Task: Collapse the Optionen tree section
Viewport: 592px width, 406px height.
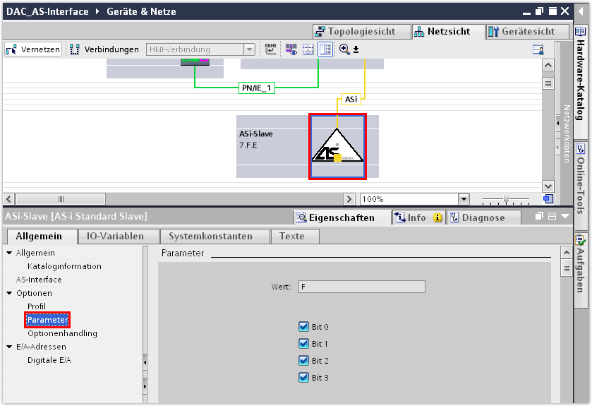Action: [9, 293]
